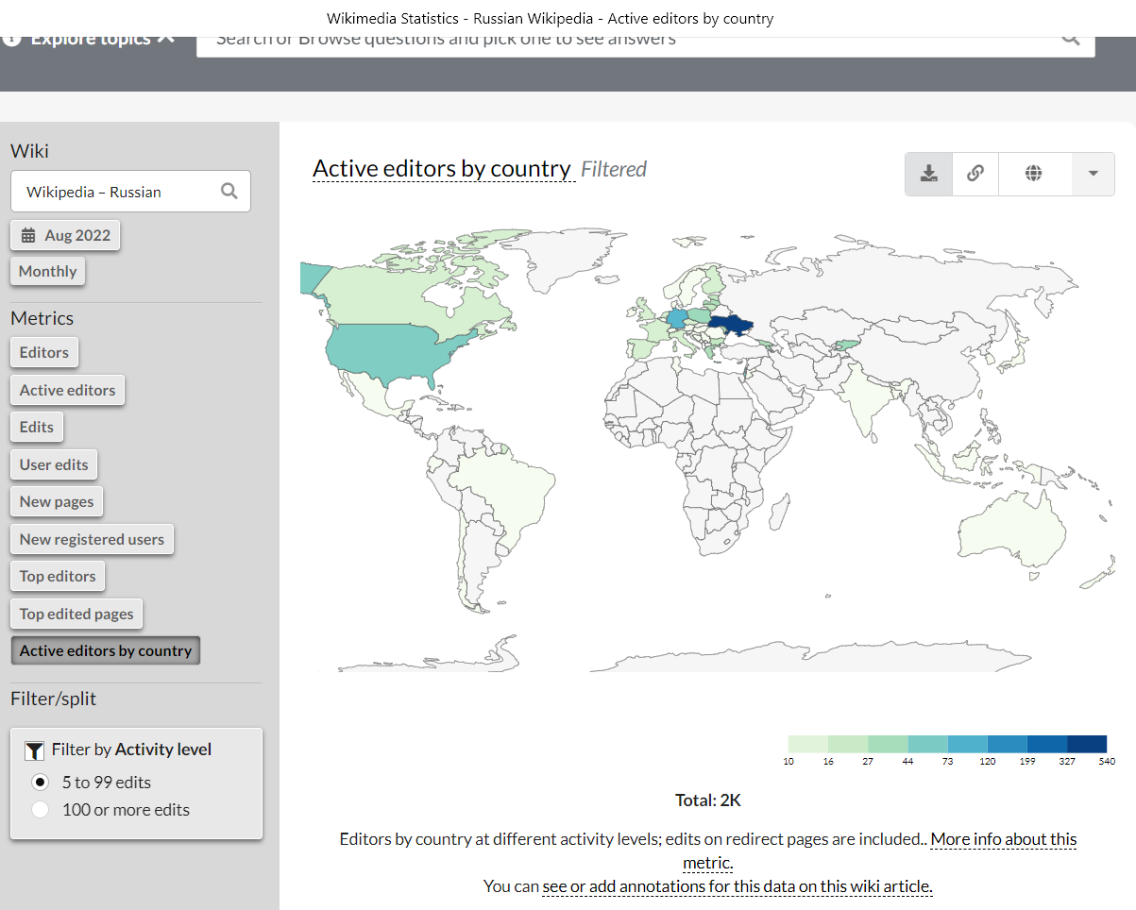Select the globe map view icon

tap(1034, 174)
